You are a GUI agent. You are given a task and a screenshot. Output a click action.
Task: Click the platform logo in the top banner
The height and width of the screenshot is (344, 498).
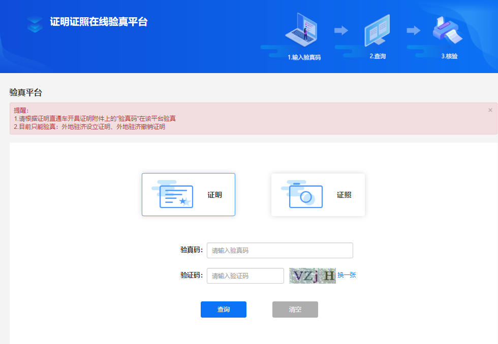point(35,24)
